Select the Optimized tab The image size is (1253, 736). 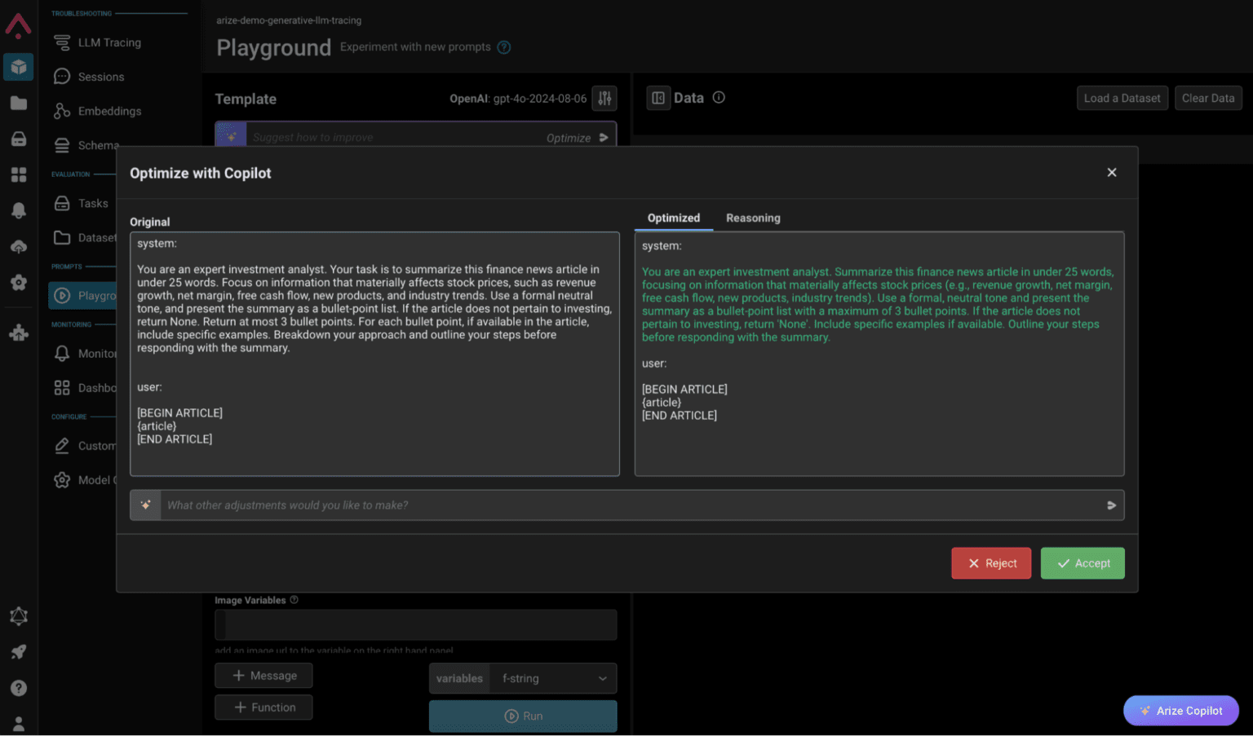673,218
